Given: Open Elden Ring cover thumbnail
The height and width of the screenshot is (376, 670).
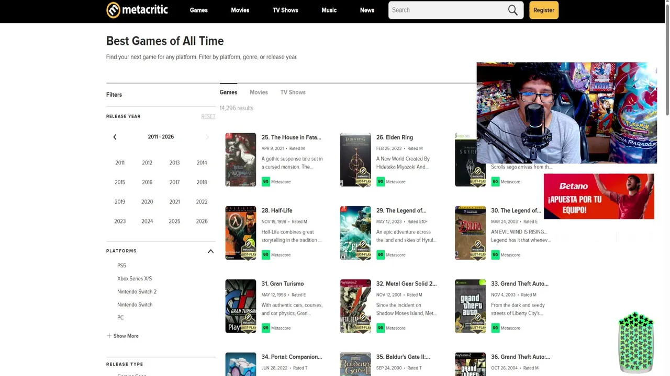Looking at the screenshot, I should [x=355, y=160].
